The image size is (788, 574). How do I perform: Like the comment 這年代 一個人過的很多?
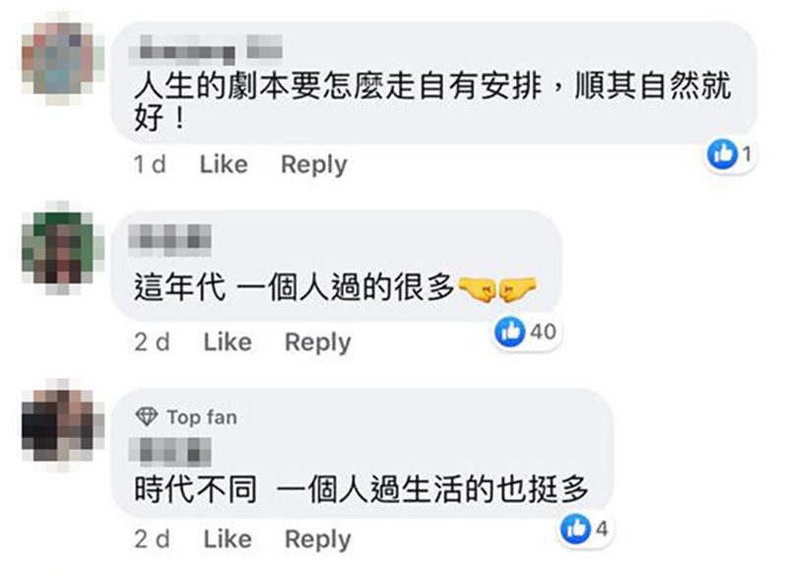click(x=228, y=342)
